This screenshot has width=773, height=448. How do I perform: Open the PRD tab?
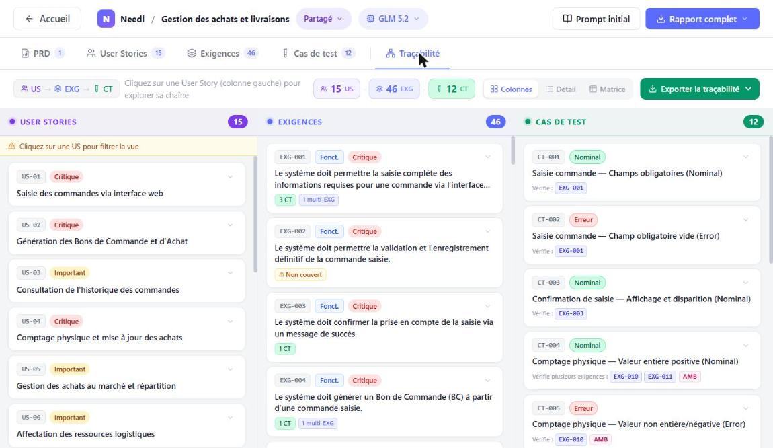[x=42, y=53]
